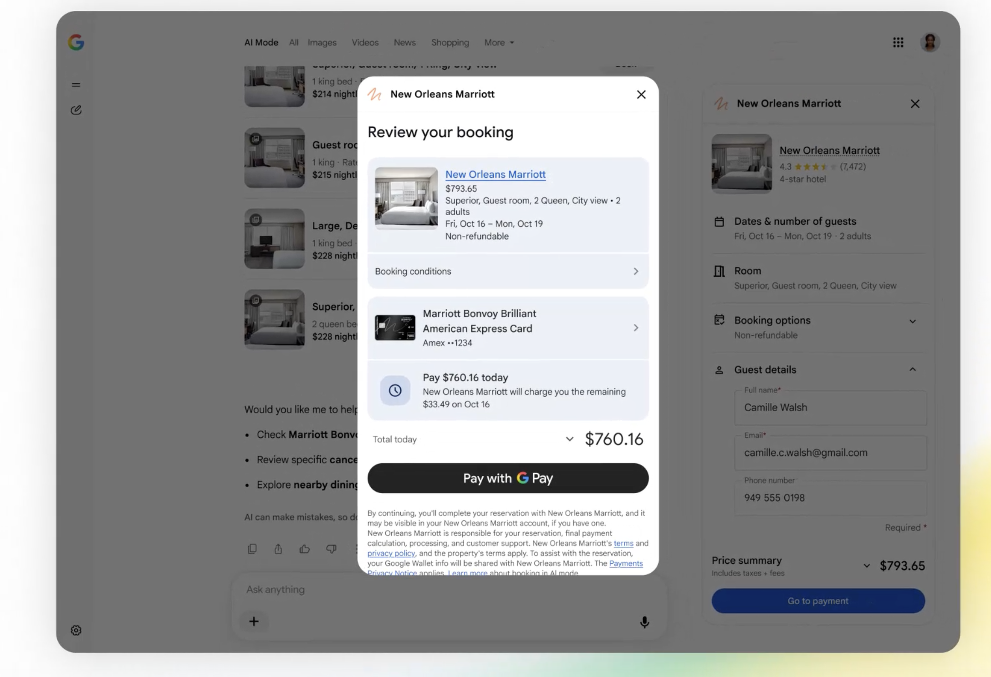The height and width of the screenshot is (677, 991).
Task: Expand Booking options in side panel
Action: coord(913,322)
